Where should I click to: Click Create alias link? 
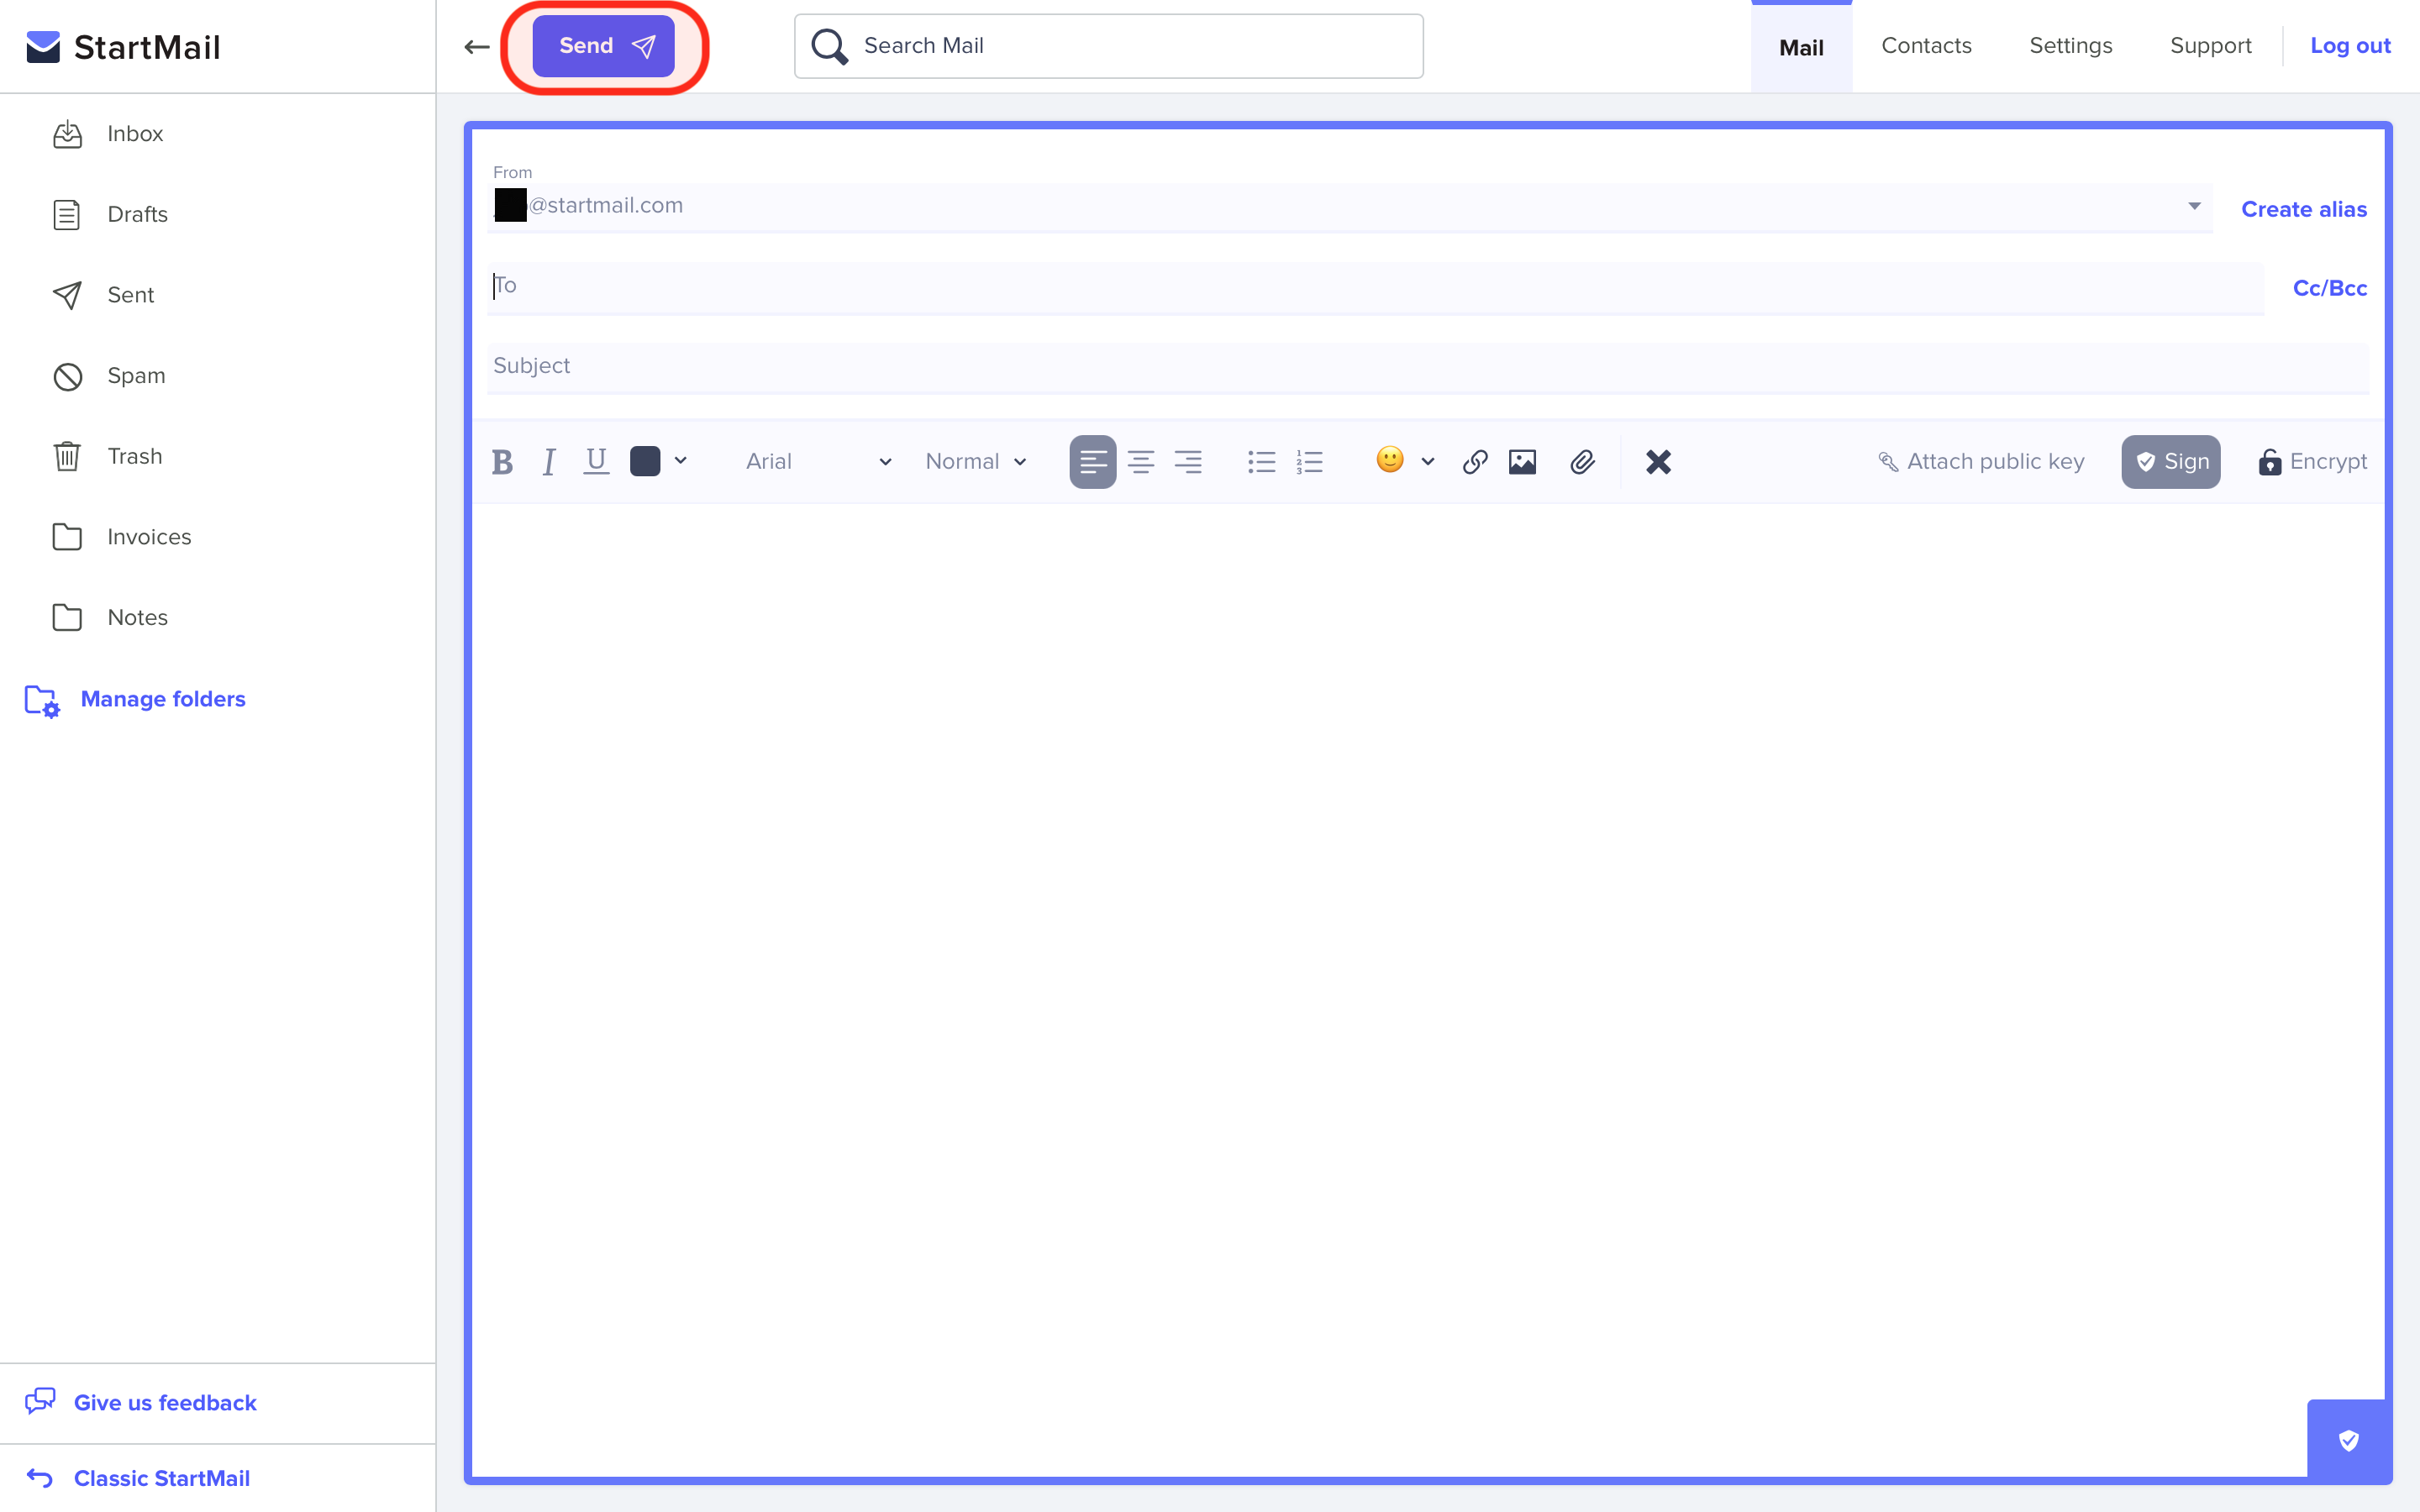(2303, 209)
